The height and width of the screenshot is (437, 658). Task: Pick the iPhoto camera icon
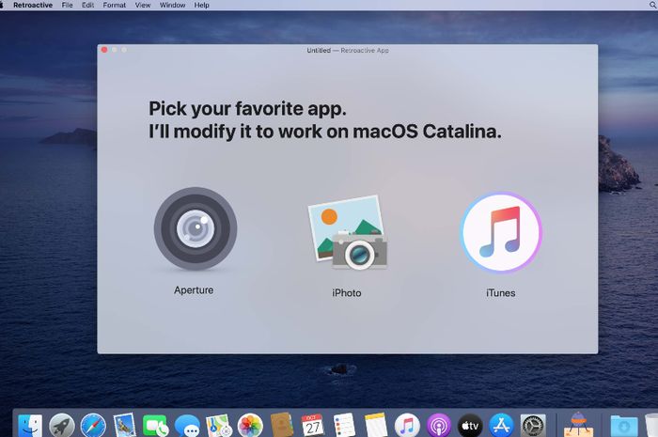347,233
